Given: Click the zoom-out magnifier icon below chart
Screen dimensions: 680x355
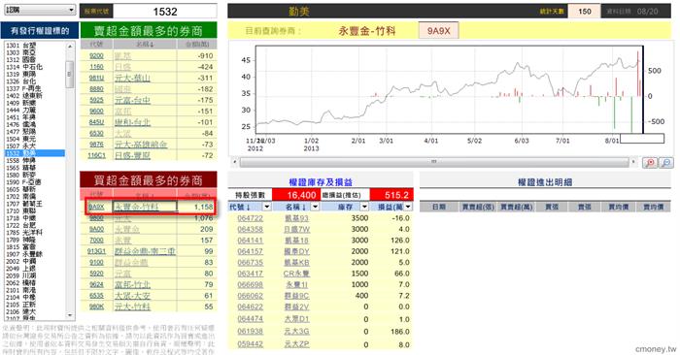Looking at the screenshot, I should coord(666,162).
